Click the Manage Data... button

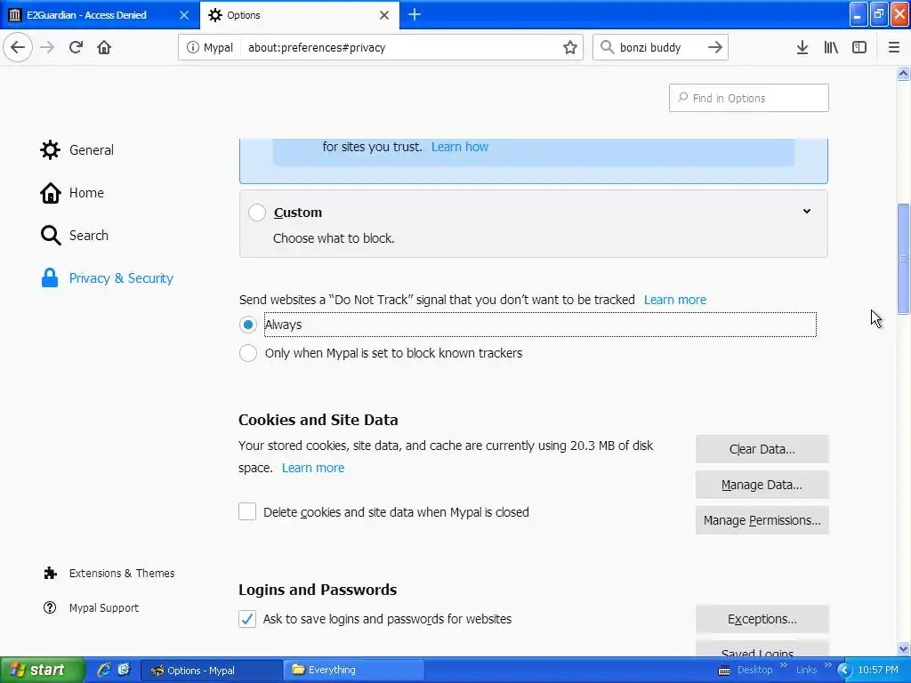click(762, 485)
